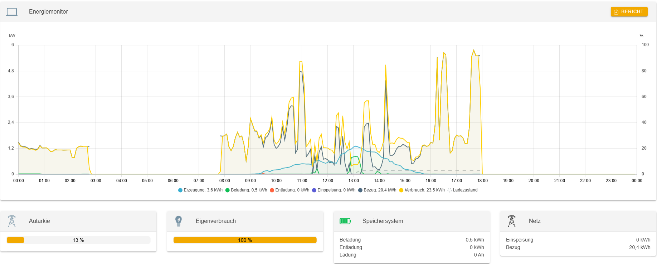
Task: Toggle the Einspeisung legend entry
Action: pyautogui.click(x=334, y=190)
